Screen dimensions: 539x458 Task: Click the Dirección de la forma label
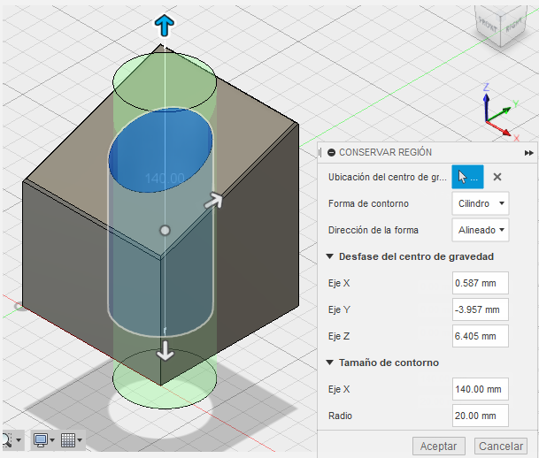point(373,230)
